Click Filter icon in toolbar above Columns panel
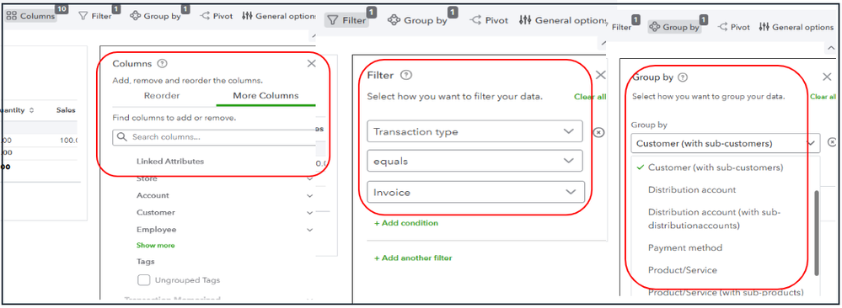The image size is (842, 308). pyautogui.click(x=83, y=16)
